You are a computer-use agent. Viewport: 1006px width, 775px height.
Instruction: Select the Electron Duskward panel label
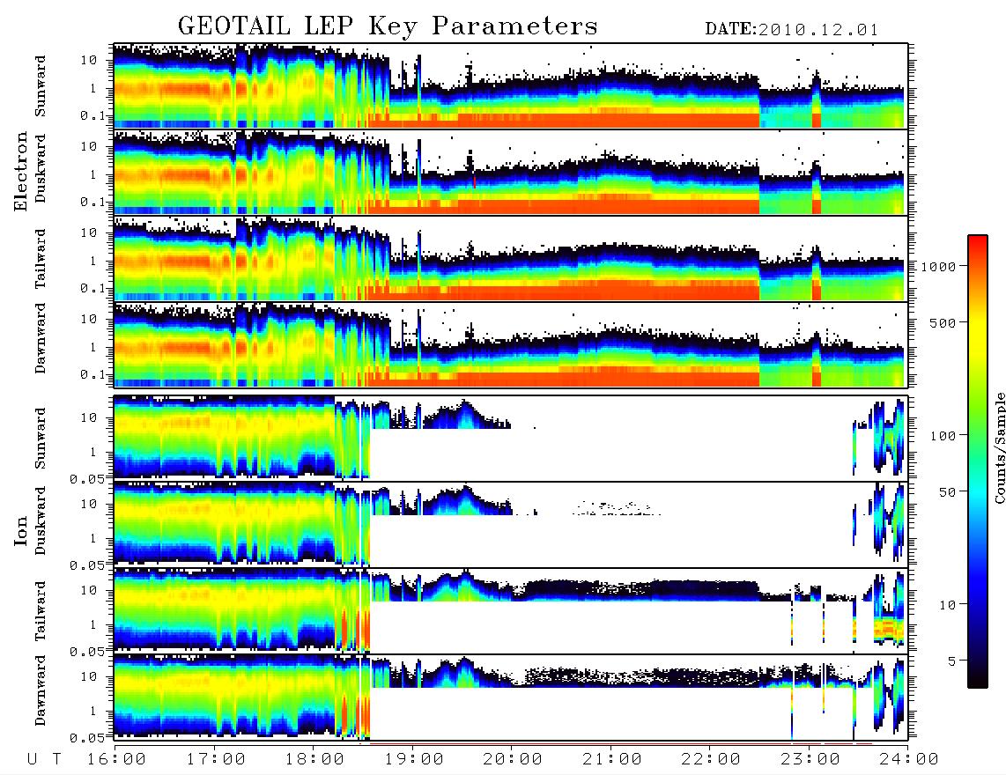pos(41,168)
